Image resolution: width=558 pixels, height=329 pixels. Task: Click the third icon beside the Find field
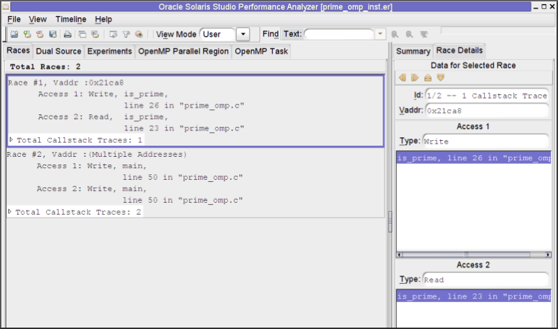[x=424, y=34]
